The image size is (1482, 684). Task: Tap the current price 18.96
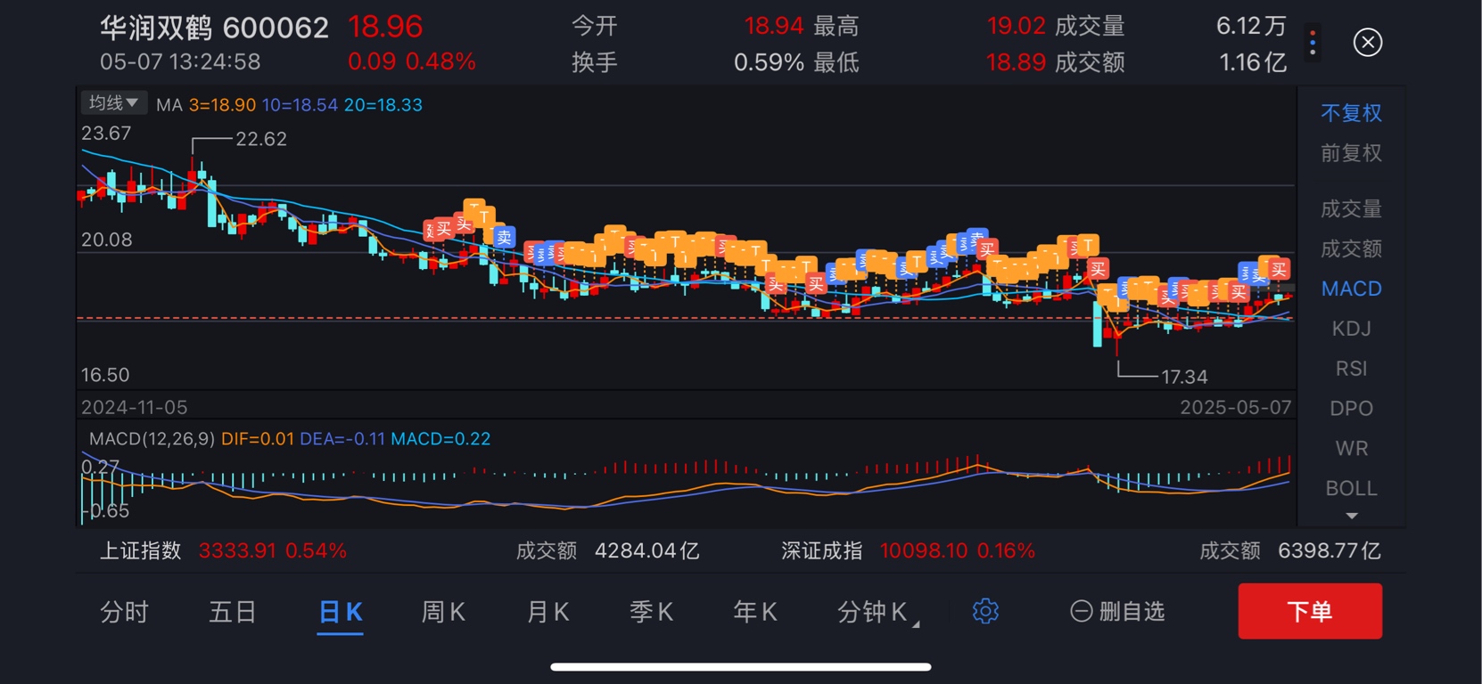pyautogui.click(x=385, y=27)
